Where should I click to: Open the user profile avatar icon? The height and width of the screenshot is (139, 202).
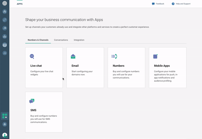tap(5, 135)
